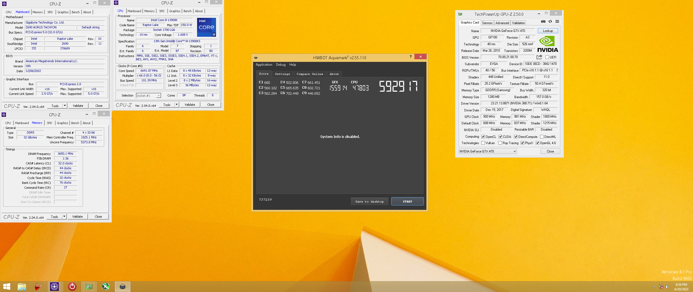The height and width of the screenshot is (292, 693).
Task: Click CPU-Z CPU window title icon
Action: 116,3
